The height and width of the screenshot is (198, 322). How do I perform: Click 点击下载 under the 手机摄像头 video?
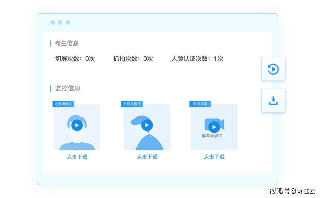tap(147, 157)
